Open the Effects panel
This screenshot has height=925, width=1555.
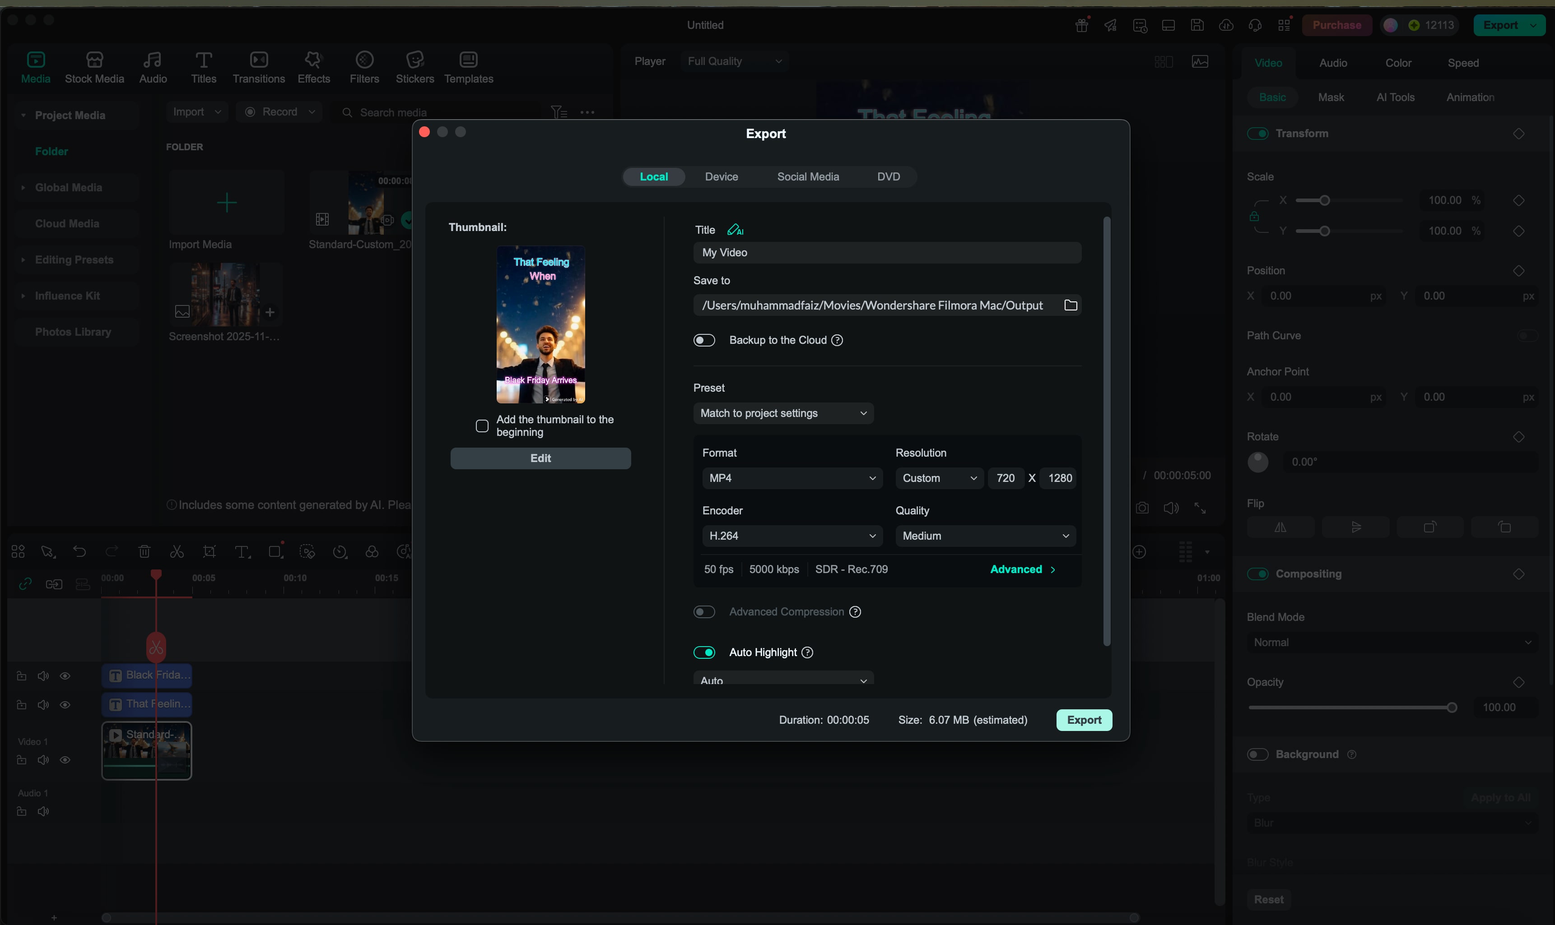tap(313, 67)
